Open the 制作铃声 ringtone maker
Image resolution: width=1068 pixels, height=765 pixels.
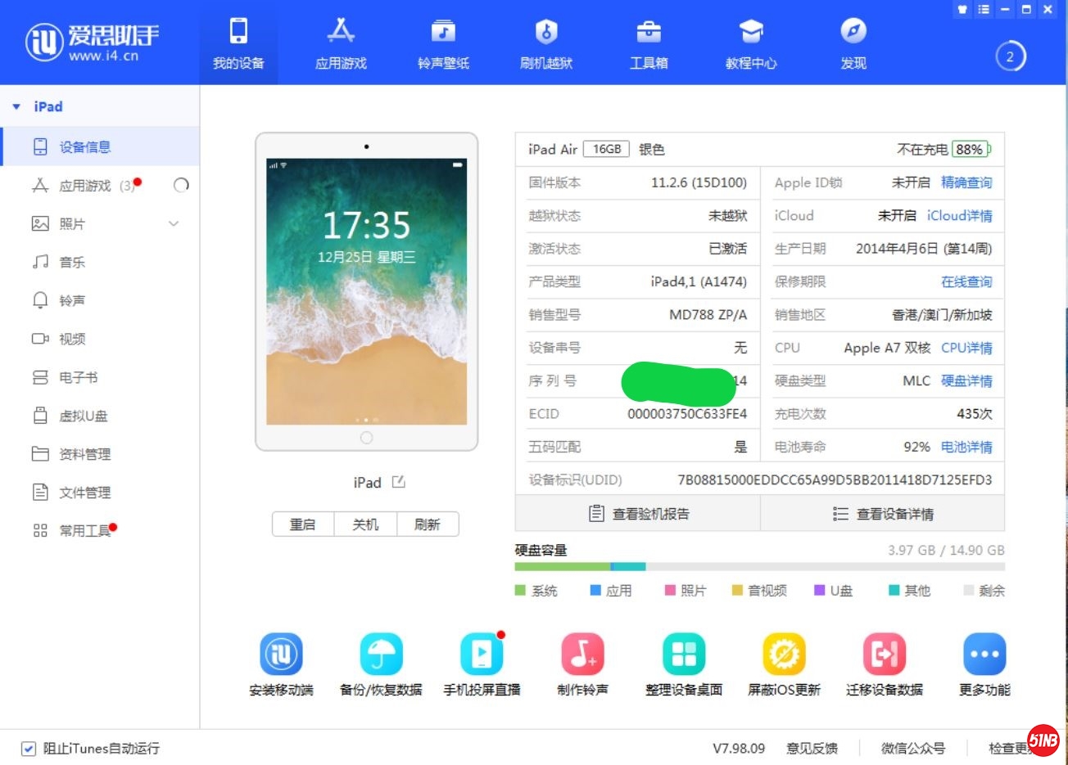click(x=582, y=663)
